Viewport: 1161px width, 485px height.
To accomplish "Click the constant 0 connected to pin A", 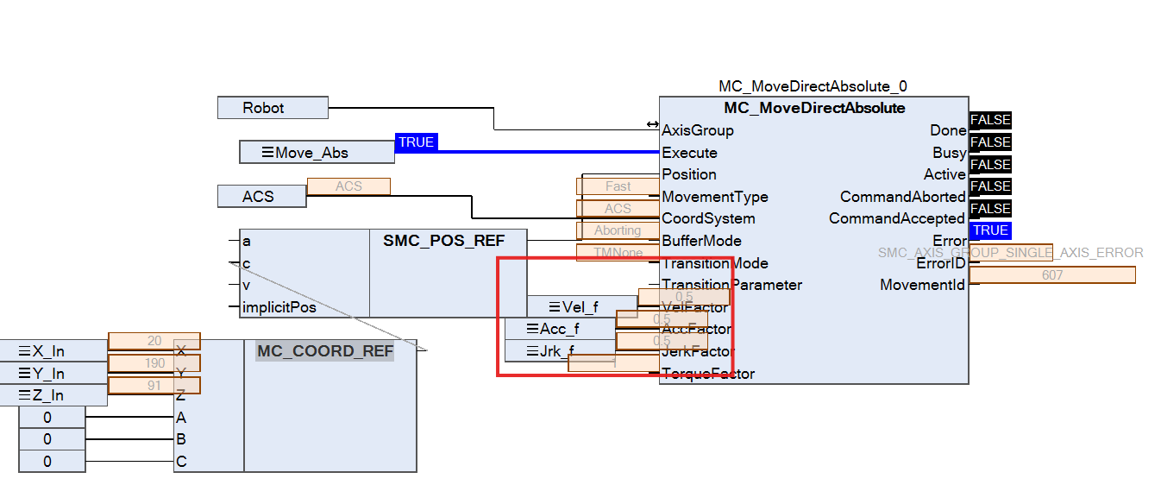I will (52, 418).
